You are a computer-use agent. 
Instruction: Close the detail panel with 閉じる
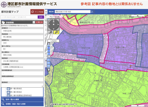39,22
